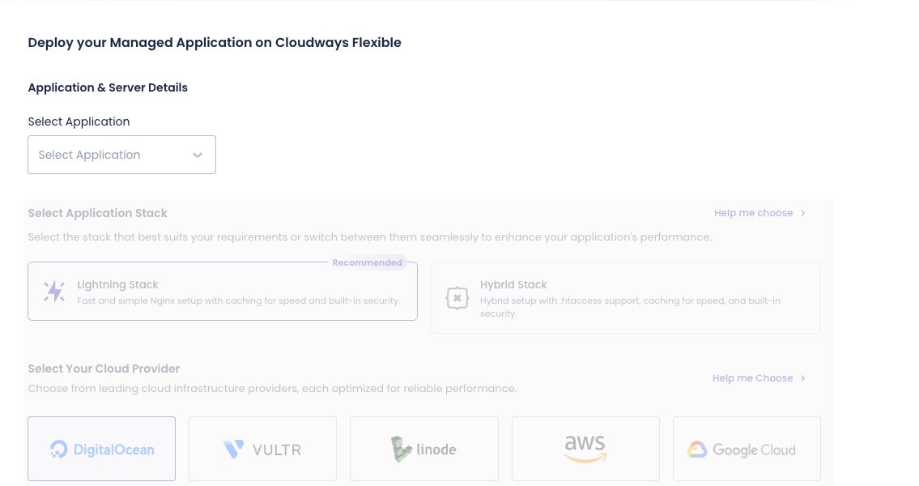Select the Hybrid Stack option card
919x486 pixels.
tap(625, 298)
